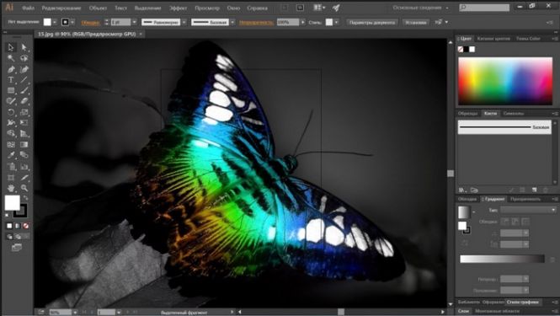Open the Эффект menu
Viewport: 560px width, 316px height.
coord(178,8)
